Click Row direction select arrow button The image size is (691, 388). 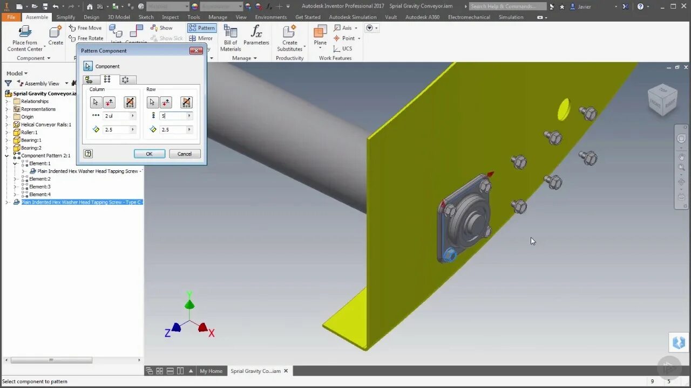[x=153, y=102]
